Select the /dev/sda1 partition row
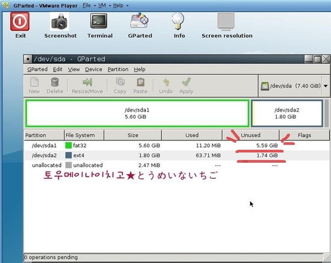The height and width of the screenshot is (263, 331). 176,145
